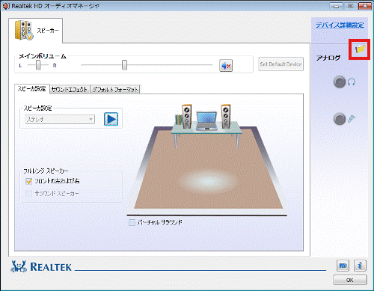Screen dimensions: 374x291
Task: Click the Realtek logo
Action: (41, 266)
